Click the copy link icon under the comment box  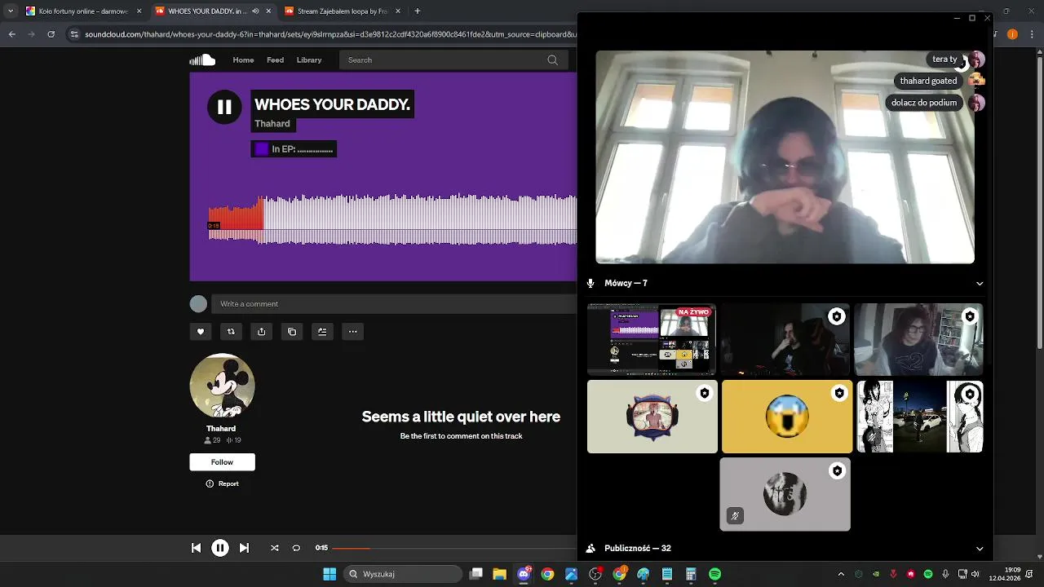tap(292, 332)
